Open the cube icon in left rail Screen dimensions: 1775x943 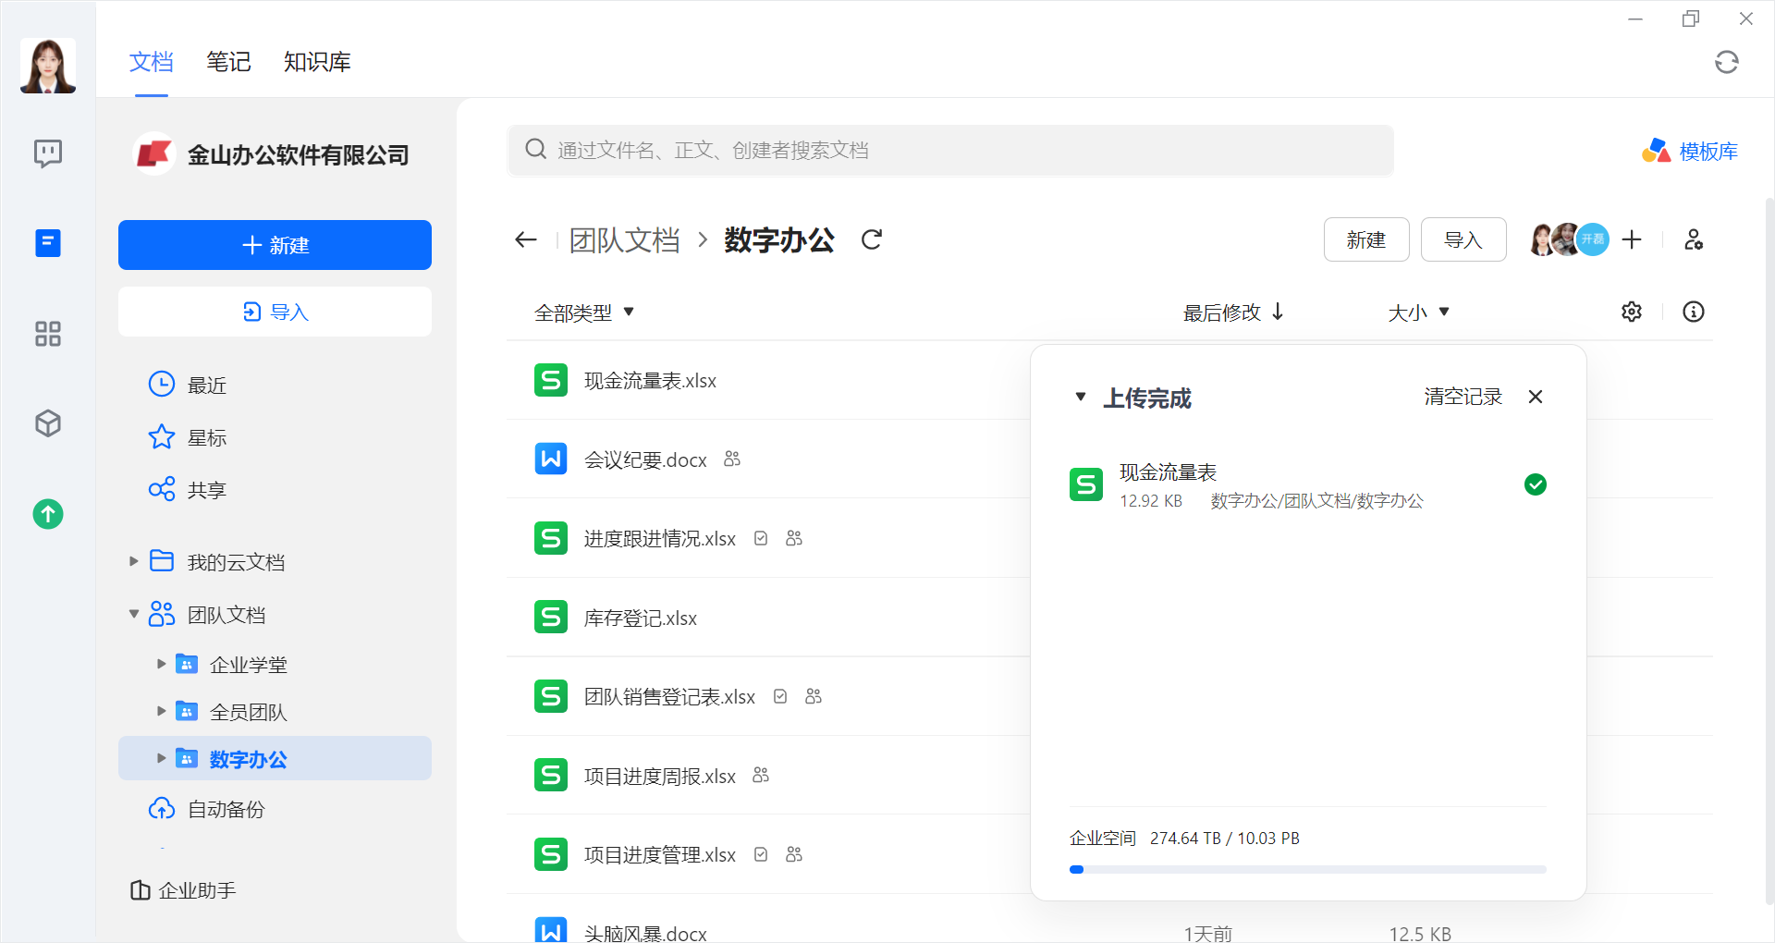48,423
